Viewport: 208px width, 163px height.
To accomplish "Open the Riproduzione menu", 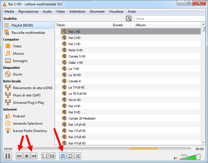I will [28, 12].
